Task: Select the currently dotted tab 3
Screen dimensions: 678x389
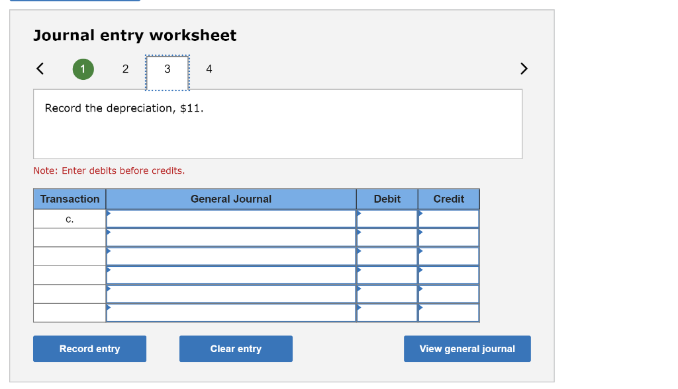Action: coord(167,69)
